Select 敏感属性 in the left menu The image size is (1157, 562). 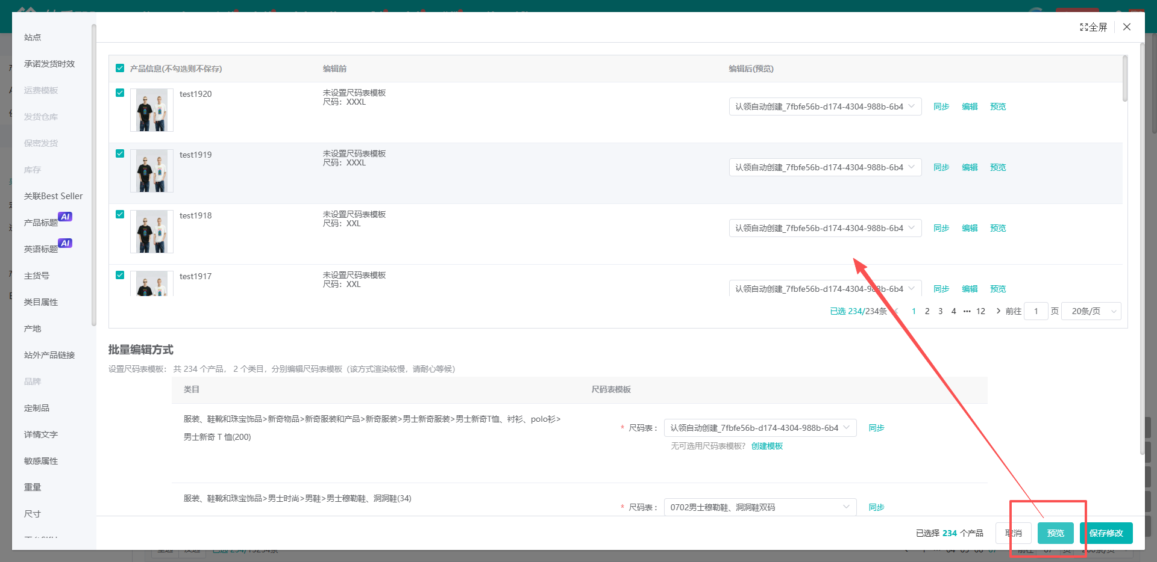(41, 461)
